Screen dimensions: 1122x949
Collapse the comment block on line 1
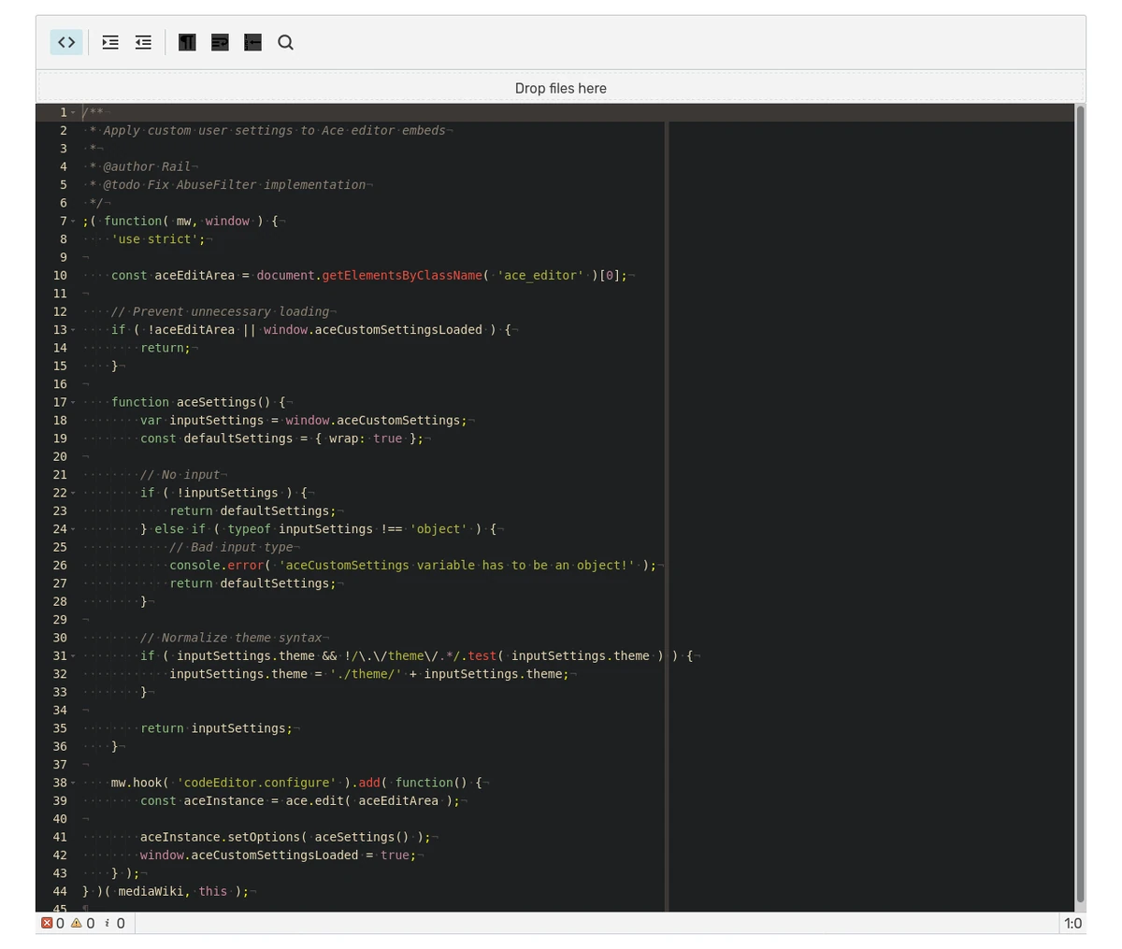pos(73,112)
